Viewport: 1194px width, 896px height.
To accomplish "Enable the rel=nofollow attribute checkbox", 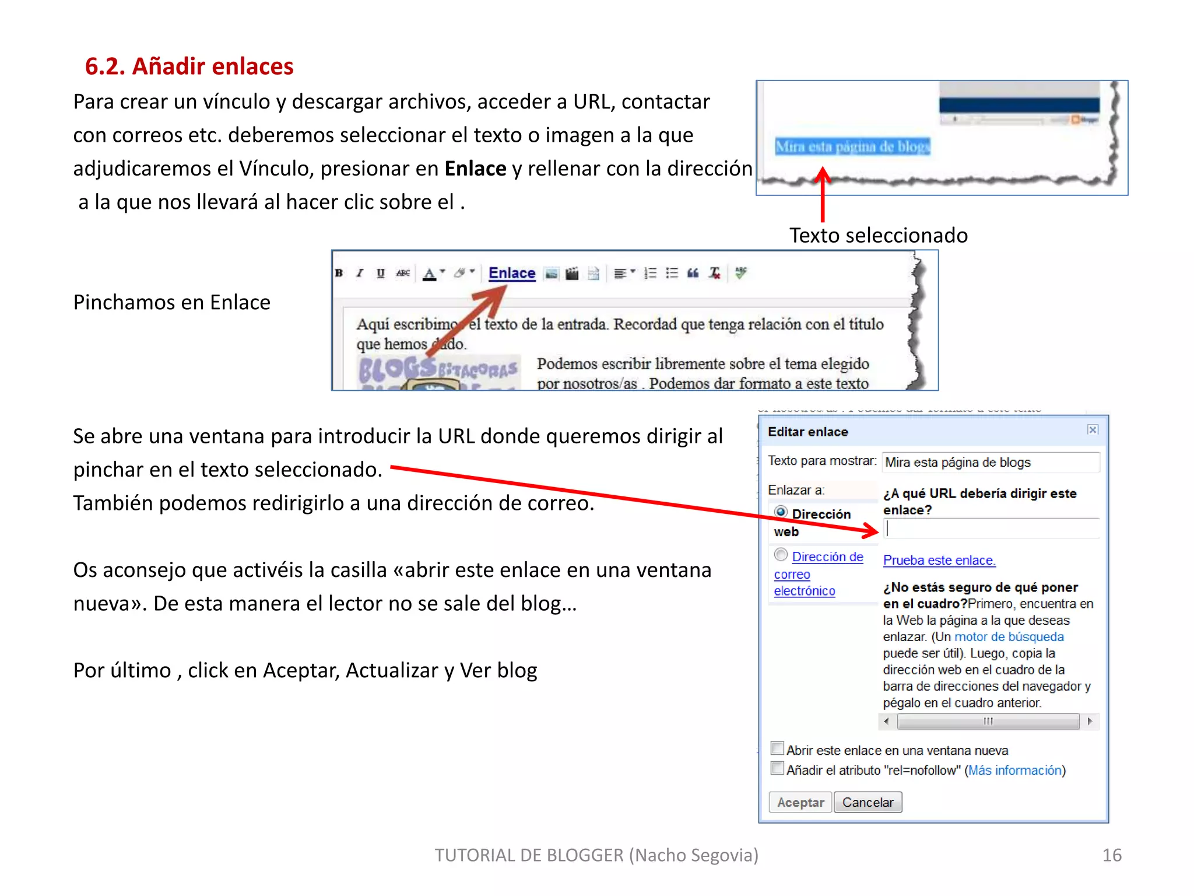I will coord(777,768).
